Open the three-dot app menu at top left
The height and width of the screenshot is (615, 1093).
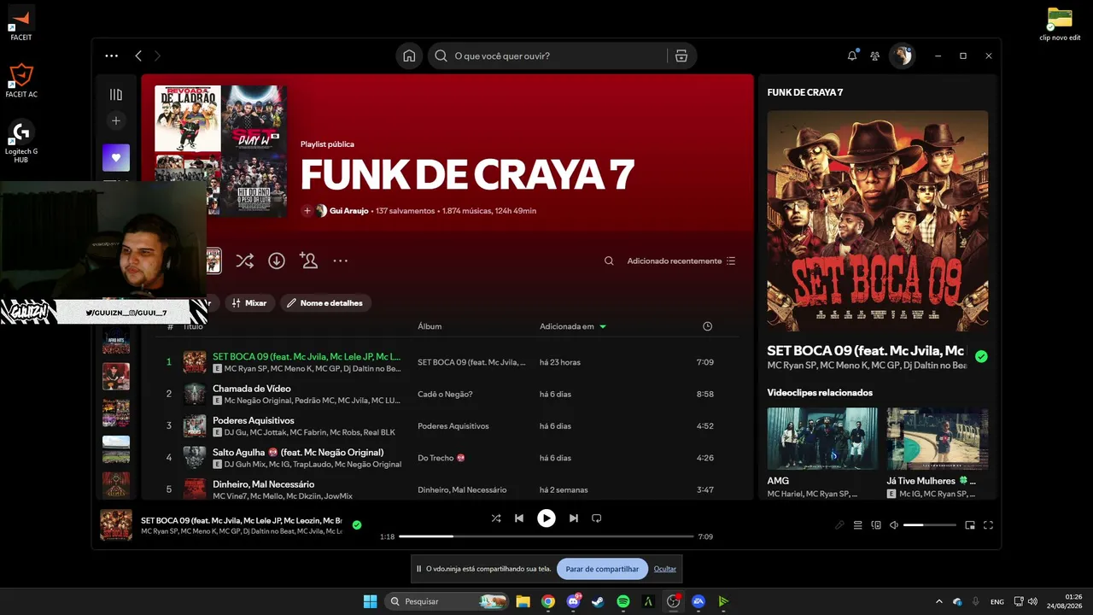pos(112,56)
